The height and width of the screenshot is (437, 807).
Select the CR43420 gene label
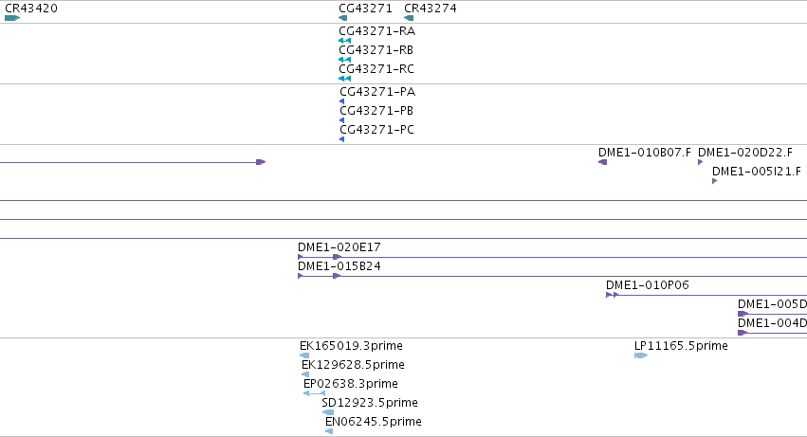(x=31, y=9)
